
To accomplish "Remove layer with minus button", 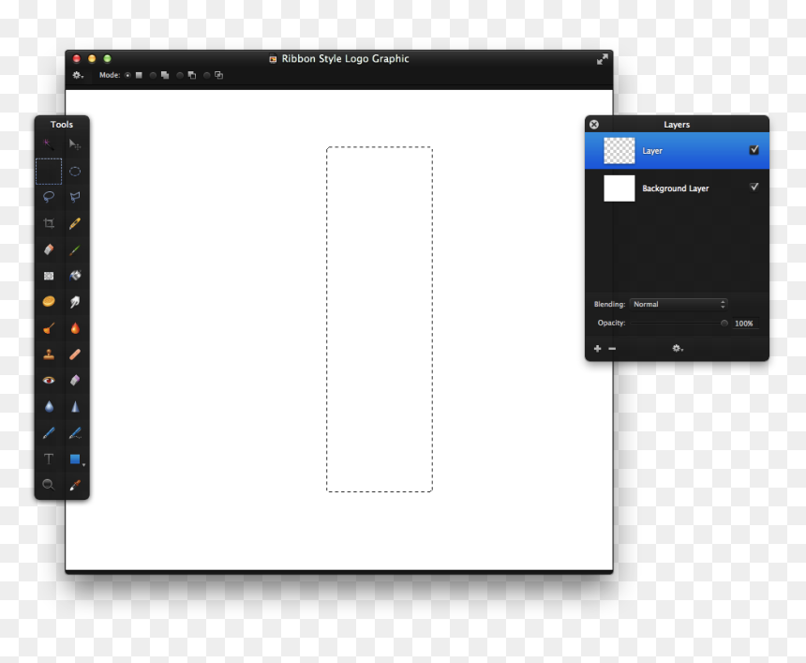I will 612,349.
